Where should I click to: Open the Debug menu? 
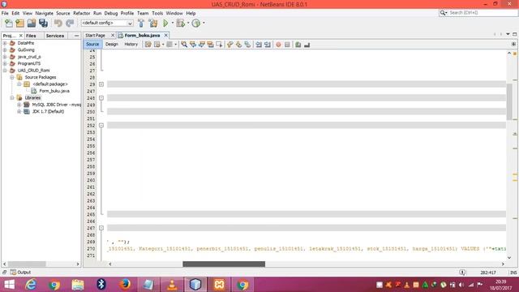click(x=111, y=13)
